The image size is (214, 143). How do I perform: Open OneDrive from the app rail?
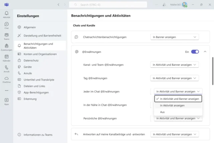point(6,79)
